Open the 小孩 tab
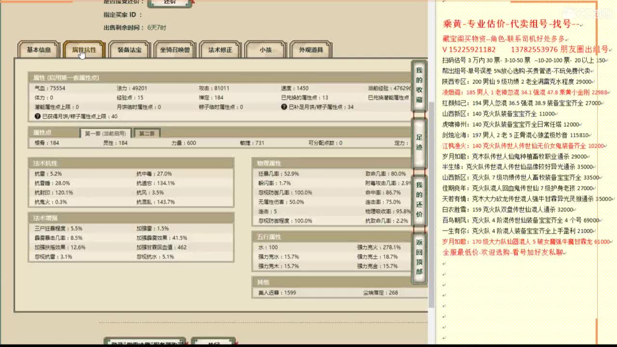This screenshot has width=617, height=347. pos(265,50)
